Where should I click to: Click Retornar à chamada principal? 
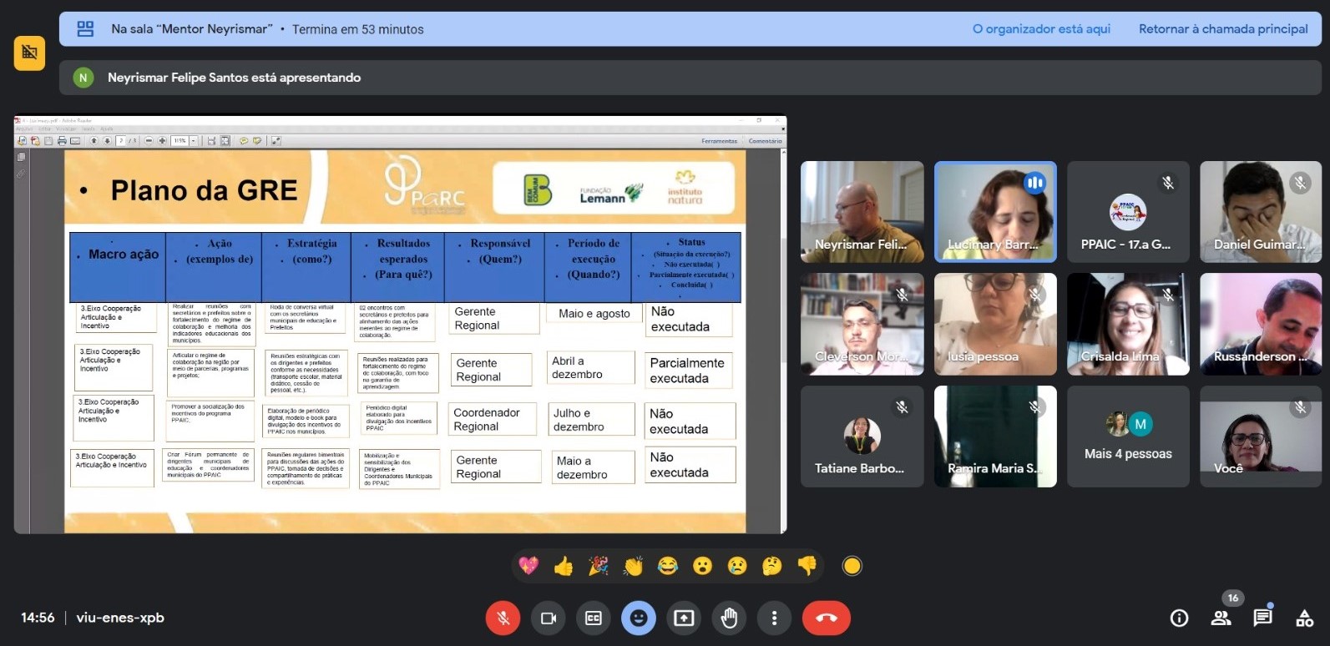1223,29
